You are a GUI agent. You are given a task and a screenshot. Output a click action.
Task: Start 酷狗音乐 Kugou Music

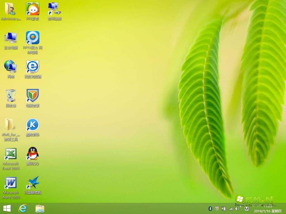[x=33, y=125]
